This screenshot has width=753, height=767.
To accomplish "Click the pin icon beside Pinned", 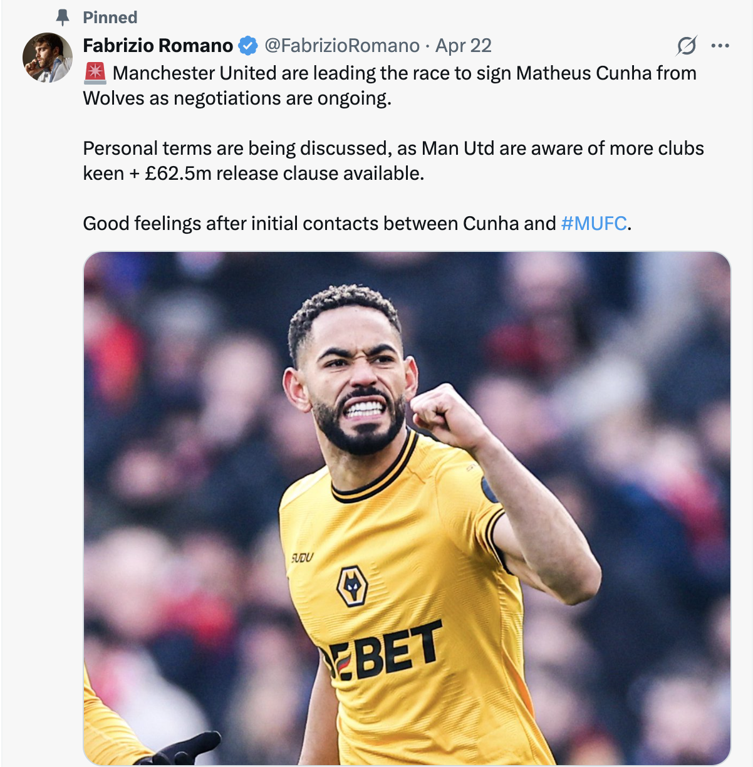I will [x=63, y=17].
